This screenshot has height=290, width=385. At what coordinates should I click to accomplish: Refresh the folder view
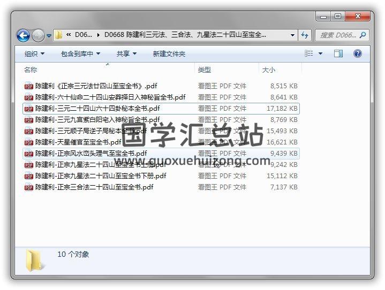click(x=305, y=35)
